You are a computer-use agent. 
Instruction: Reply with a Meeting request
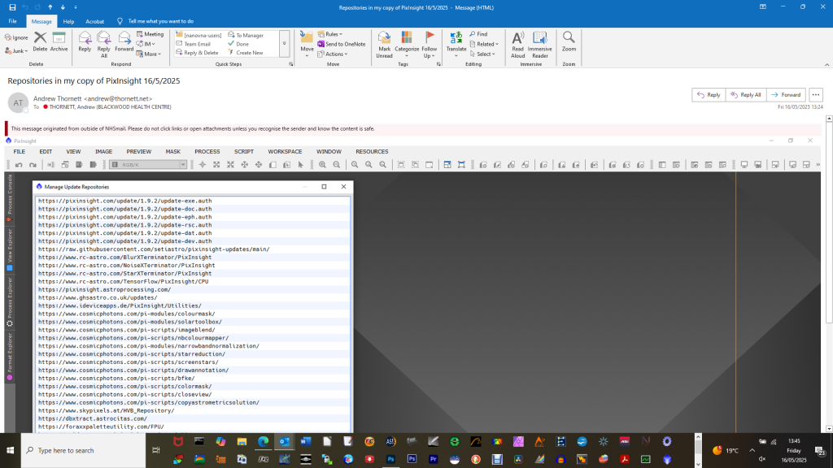150,34
